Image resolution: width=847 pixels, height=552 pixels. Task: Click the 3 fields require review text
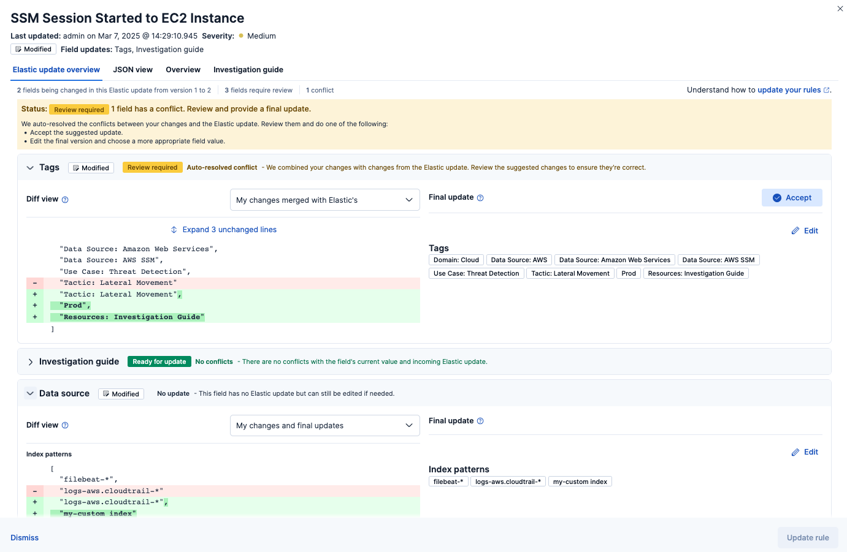pyautogui.click(x=258, y=90)
